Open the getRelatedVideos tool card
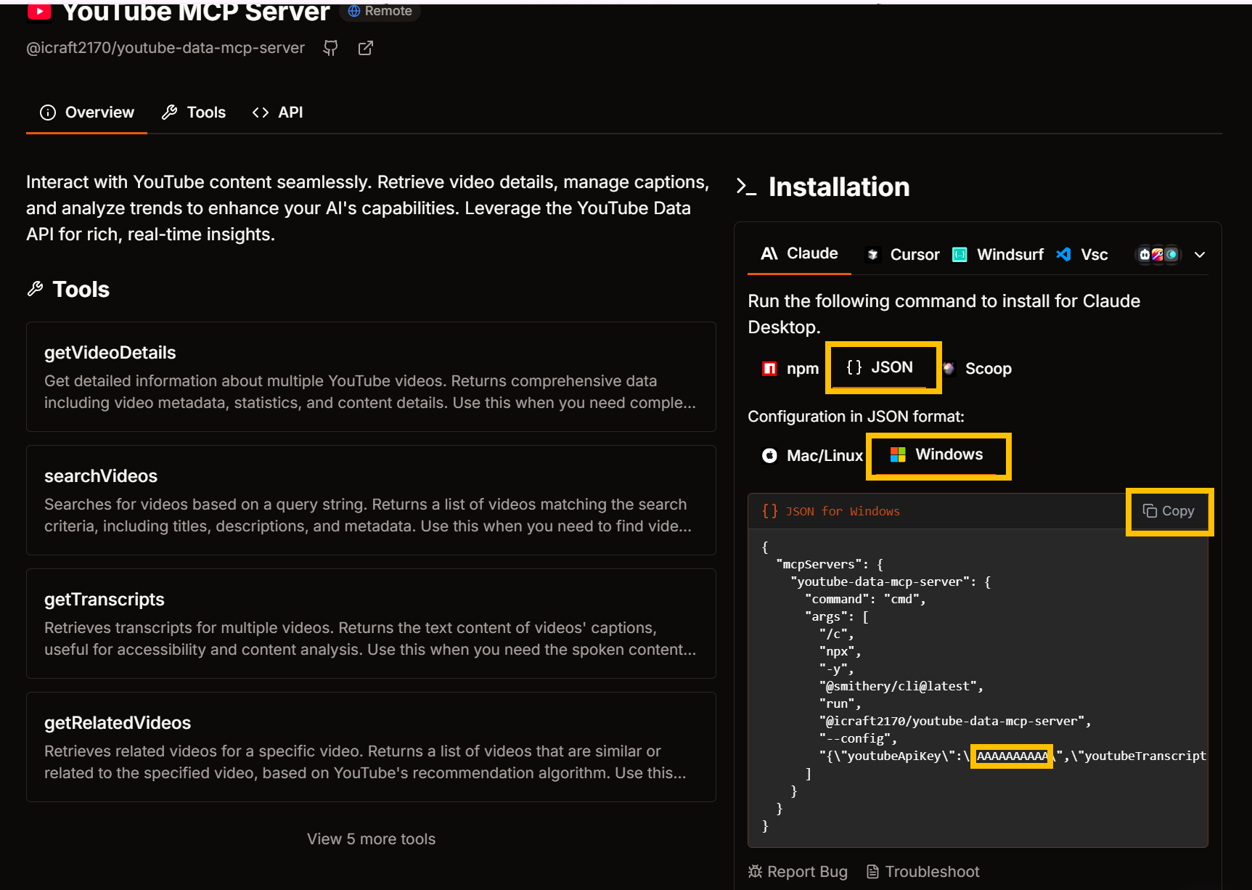 (x=371, y=747)
